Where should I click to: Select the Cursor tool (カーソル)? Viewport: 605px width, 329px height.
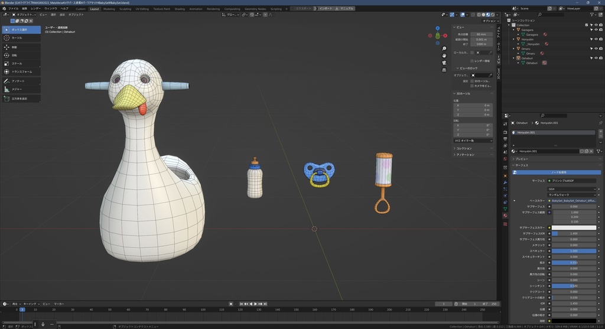[21, 38]
